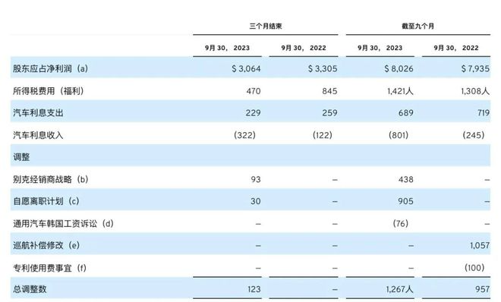Select the 所得税费用 (福利) row label
This screenshot has width=501, height=302.
(x=49, y=91)
